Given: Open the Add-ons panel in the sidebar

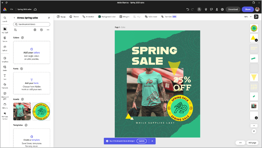Looking at the screenshot, I should (5, 105).
